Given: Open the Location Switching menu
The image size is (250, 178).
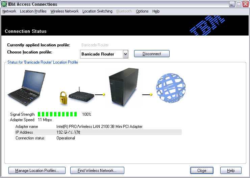Looking at the screenshot, I should point(97,11).
